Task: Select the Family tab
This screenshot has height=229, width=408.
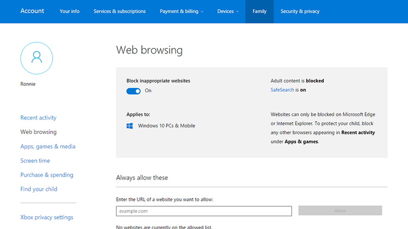Action: click(260, 11)
